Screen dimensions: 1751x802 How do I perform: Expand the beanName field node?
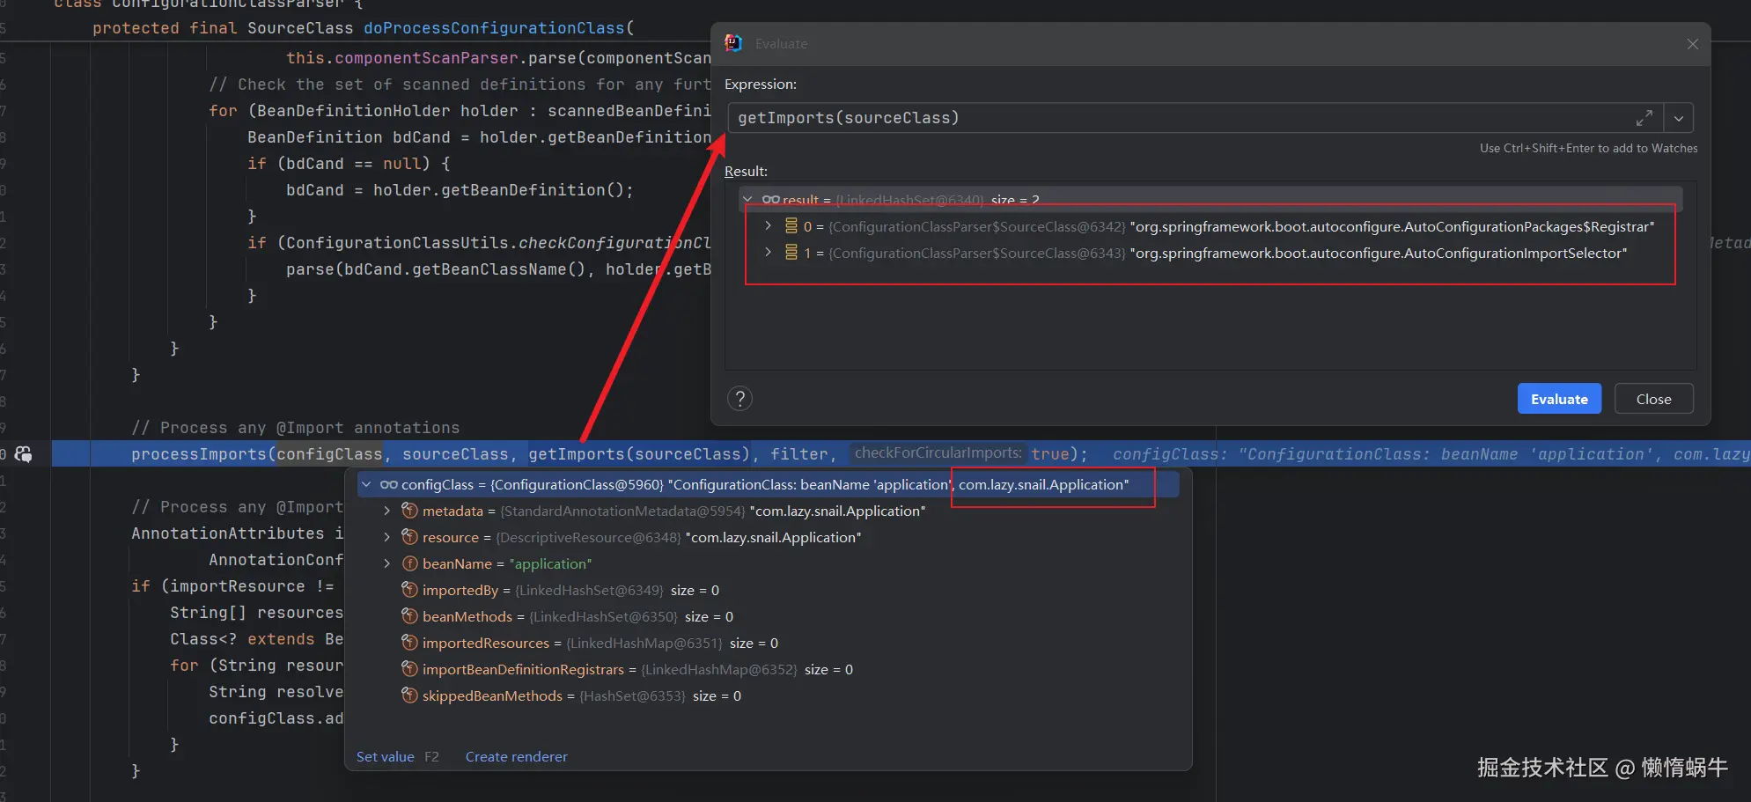pos(386,563)
